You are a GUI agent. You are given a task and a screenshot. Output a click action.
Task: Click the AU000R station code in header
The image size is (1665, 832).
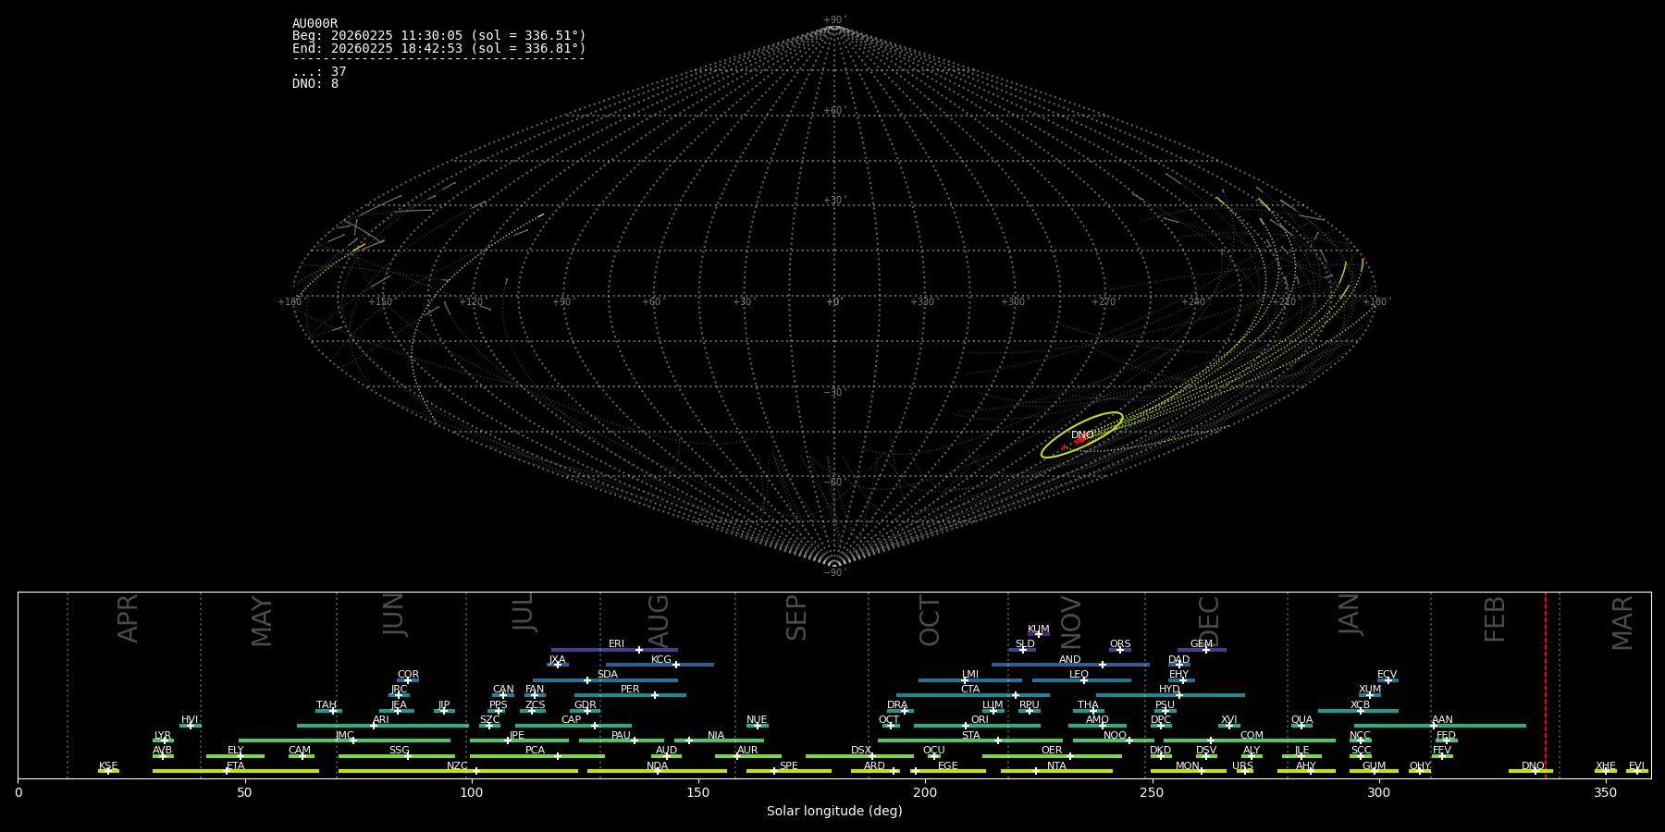point(315,24)
